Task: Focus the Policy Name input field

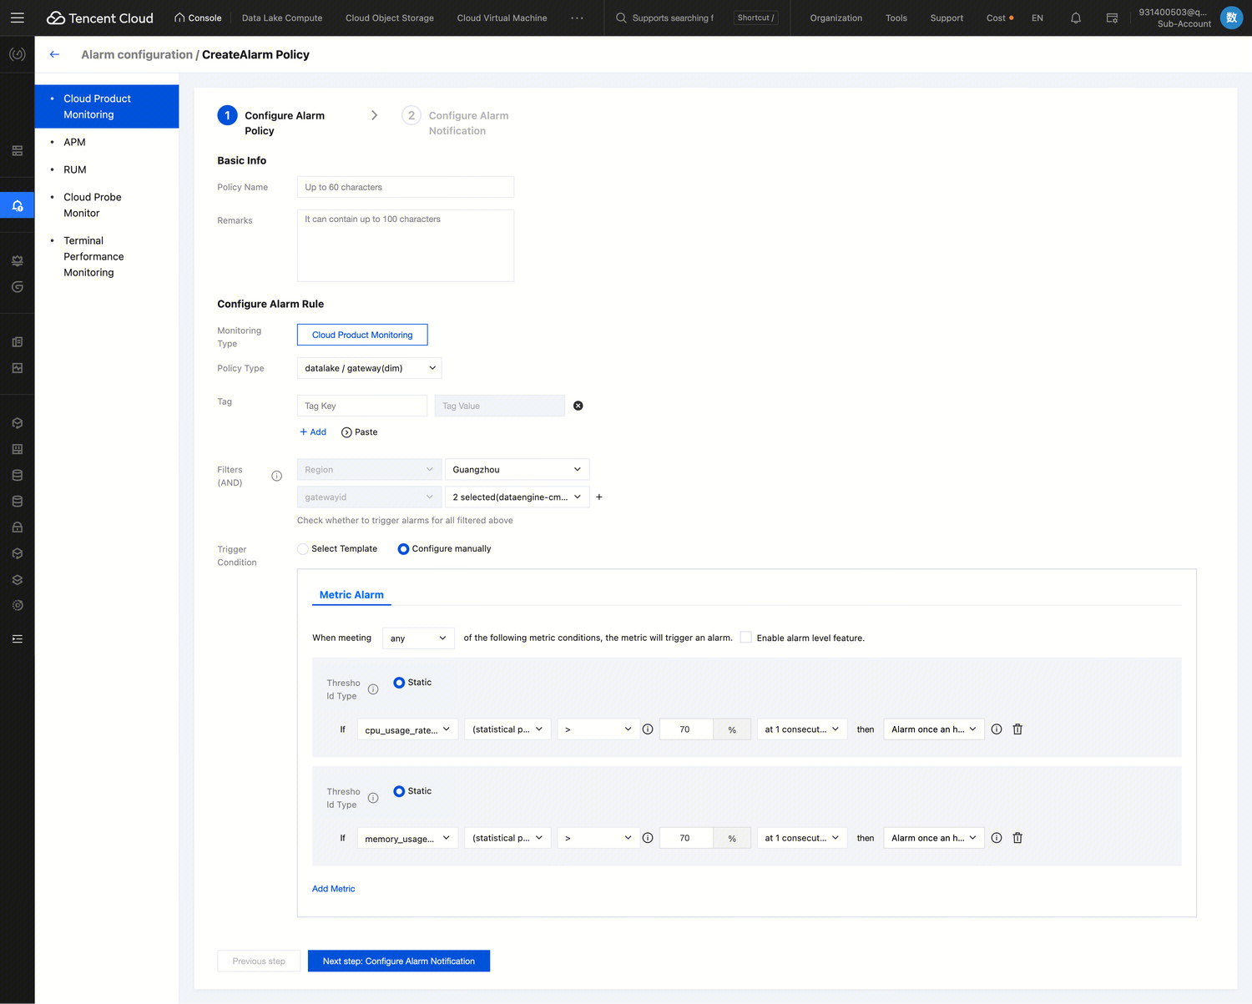Action: (x=405, y=187)
